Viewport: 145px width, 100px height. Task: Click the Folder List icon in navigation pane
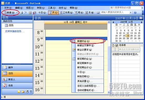[x=23, y=91]
